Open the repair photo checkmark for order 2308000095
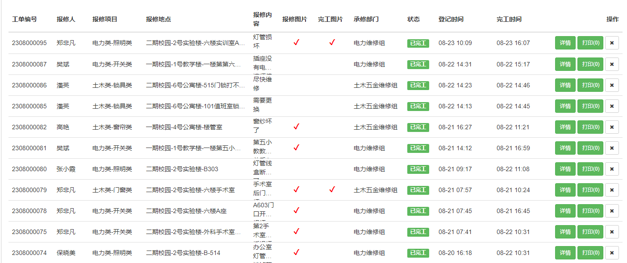Screen dimensions: 627x263 [x=296, y=43]
